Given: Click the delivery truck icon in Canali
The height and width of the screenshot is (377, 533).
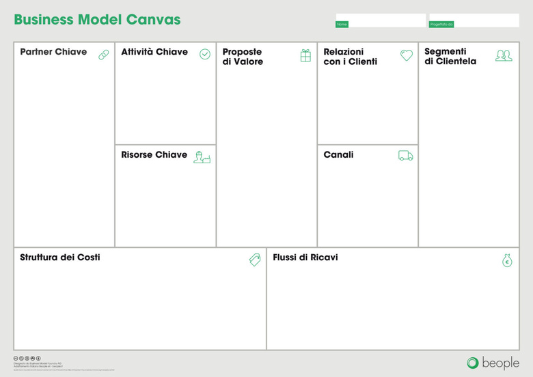Looking at the screenshot, I should click(406, 156).
